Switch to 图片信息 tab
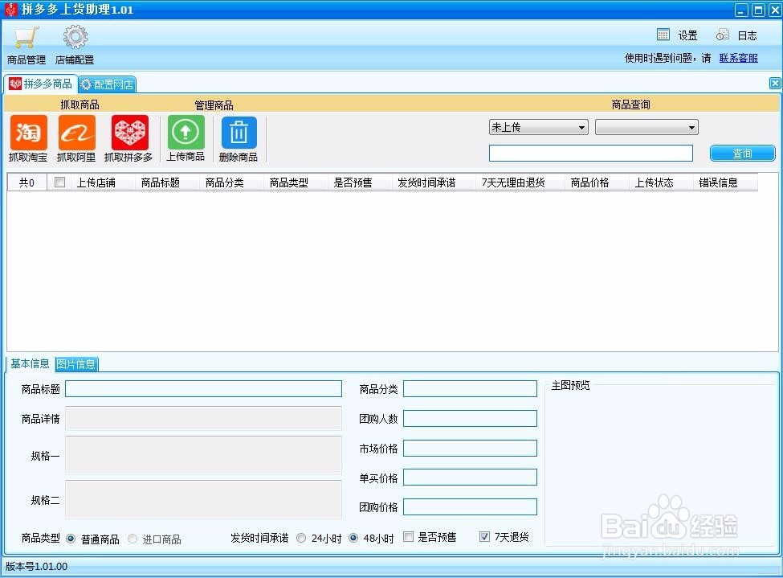 pyautogui.click(x=76, y=364)
